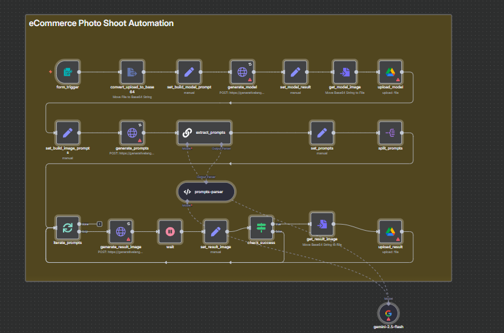Click the lightning trigger icon beside form_trigger
The height and width of the screenshot is (333, 504).
[x=50, y=72]
